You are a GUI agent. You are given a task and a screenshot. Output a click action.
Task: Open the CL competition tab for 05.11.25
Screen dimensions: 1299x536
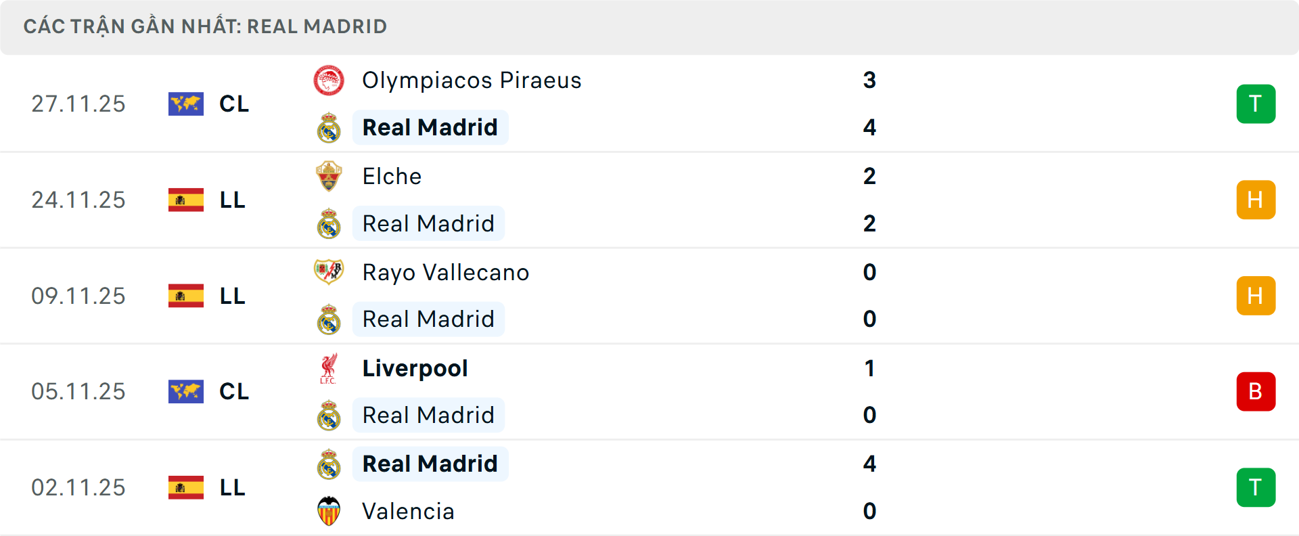pos(233,391)
